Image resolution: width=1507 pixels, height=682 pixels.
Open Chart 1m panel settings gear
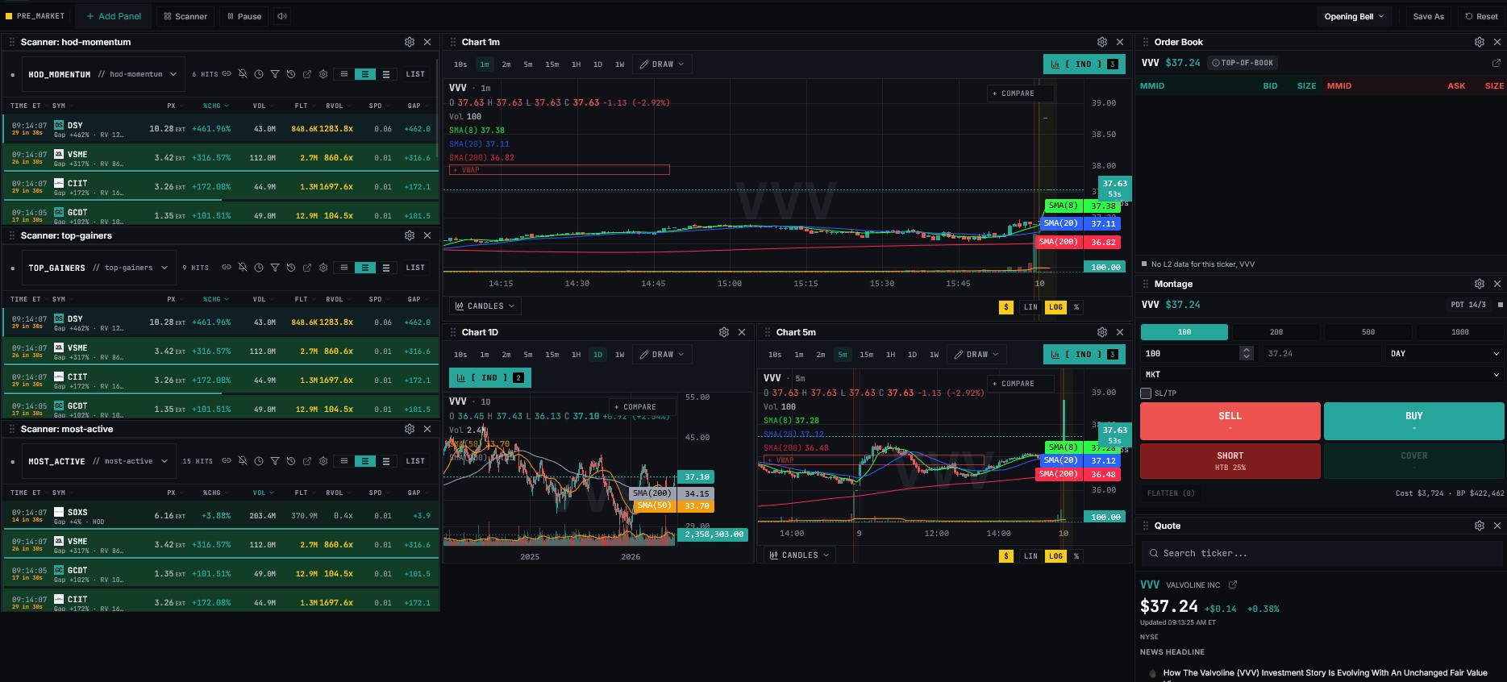pos(1102,42)
